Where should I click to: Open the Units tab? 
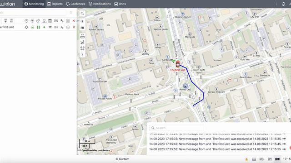coord(120,4)
